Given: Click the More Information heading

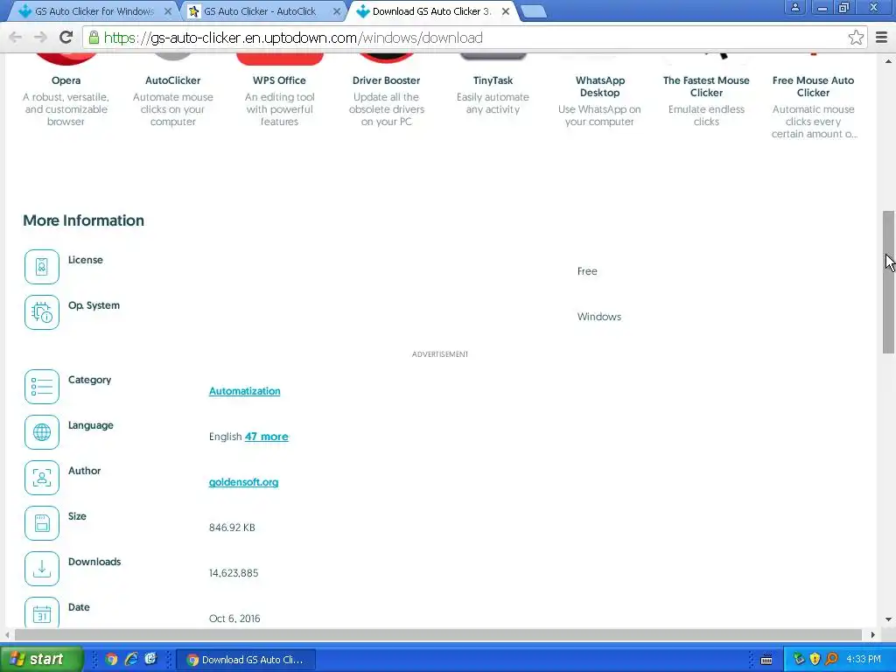Looking at the screenshot, I should point(83,220).
